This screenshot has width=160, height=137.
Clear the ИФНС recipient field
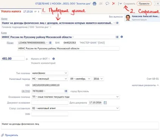[73, 37]
